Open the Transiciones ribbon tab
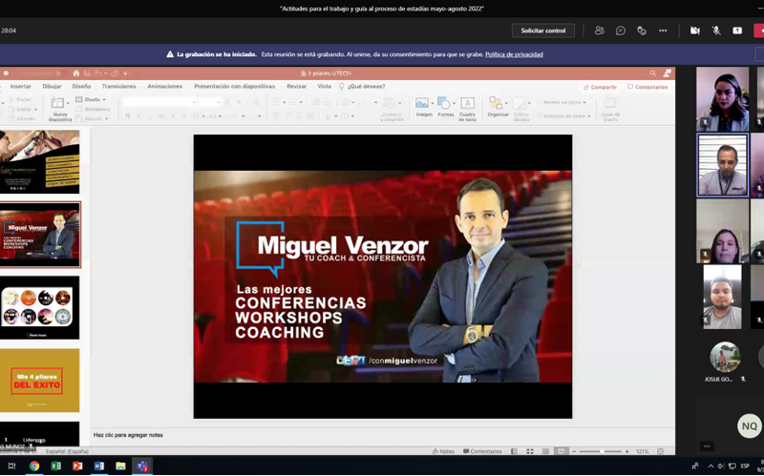 [x=118, y=86]
